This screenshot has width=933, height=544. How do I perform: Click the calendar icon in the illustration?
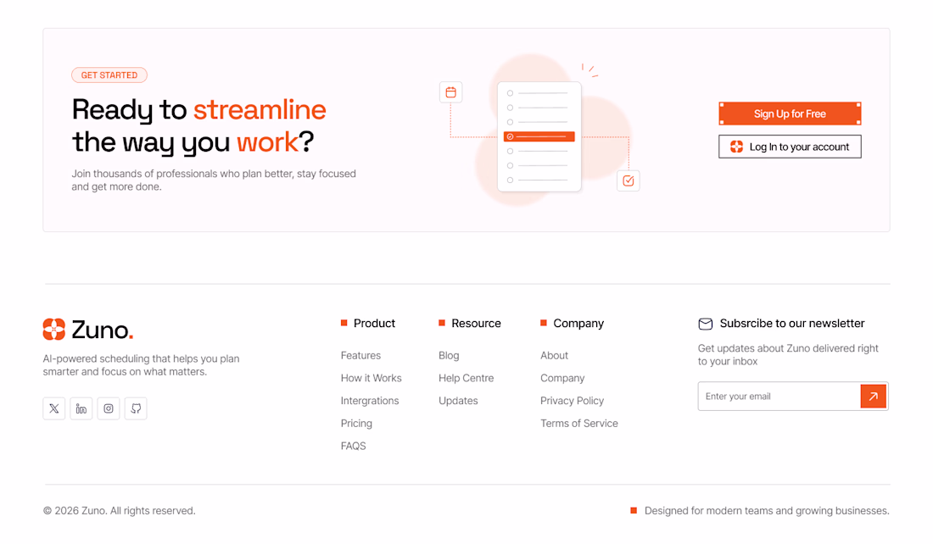[450, 92]
